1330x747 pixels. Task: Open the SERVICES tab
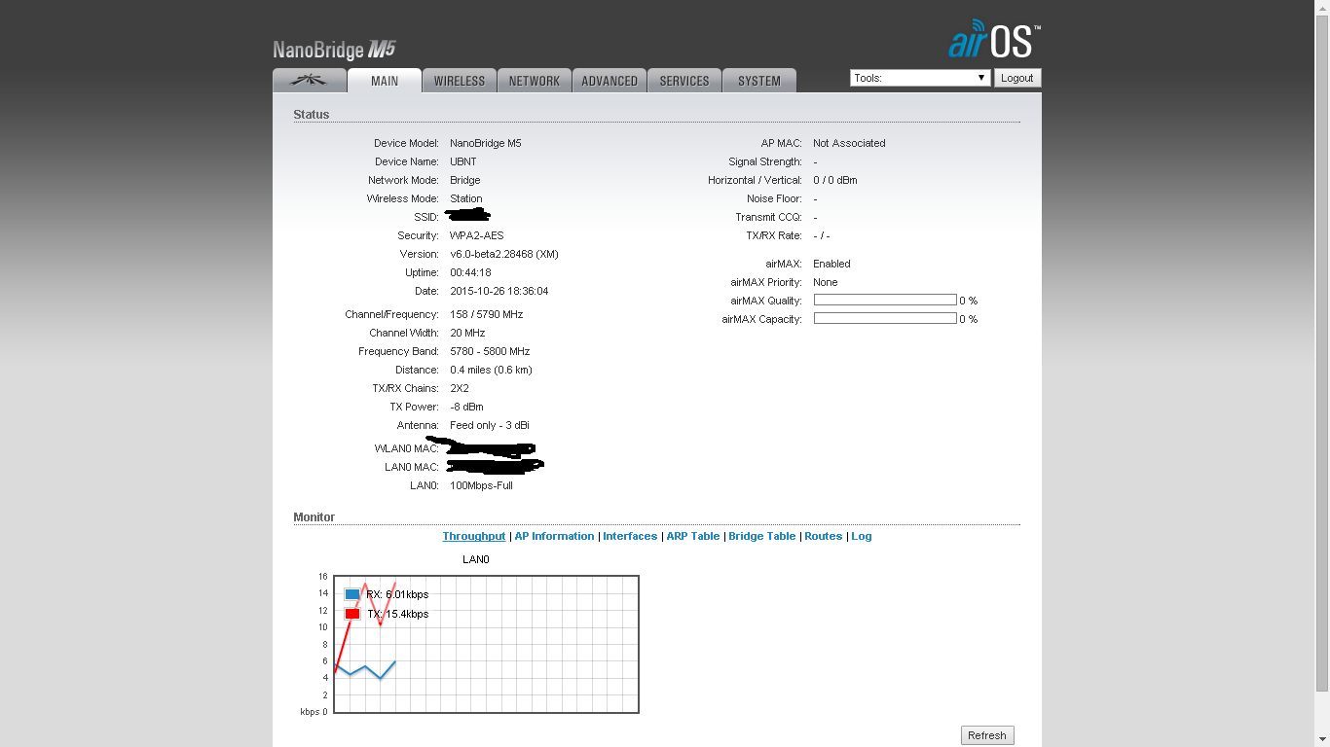684,81
